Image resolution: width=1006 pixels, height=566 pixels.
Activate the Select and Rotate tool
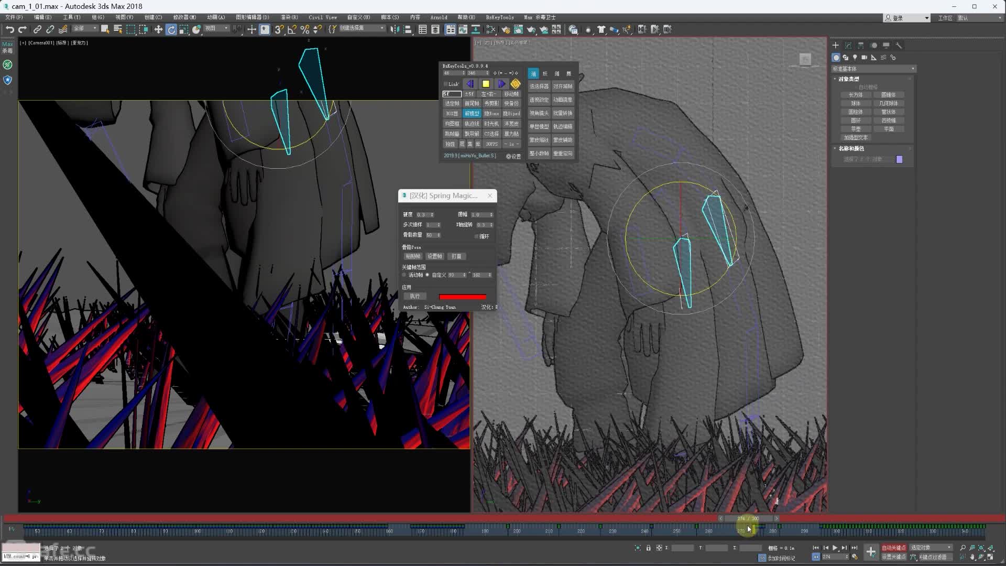171,29
